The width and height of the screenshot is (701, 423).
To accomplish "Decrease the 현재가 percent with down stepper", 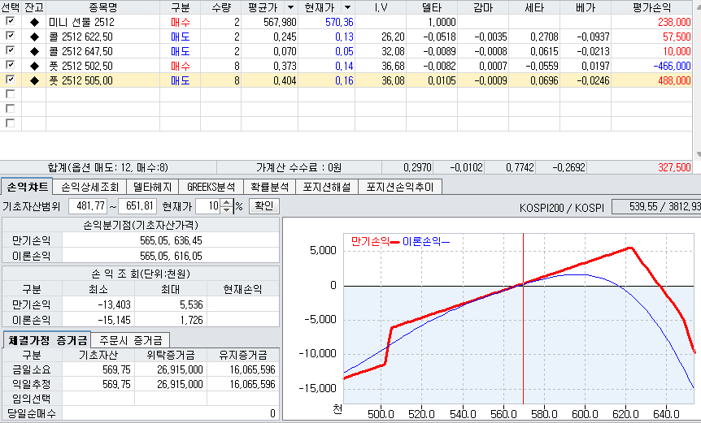I will pos(227,209).
